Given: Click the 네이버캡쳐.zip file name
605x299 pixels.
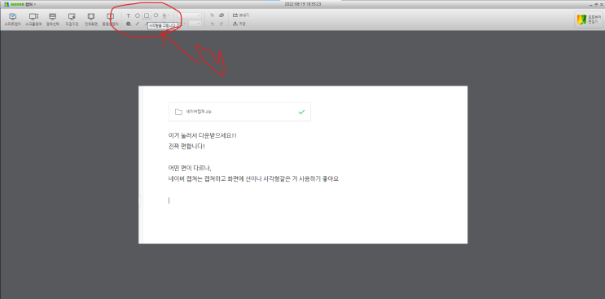Looking at the screenshot, I should click(x=199, y=112).
